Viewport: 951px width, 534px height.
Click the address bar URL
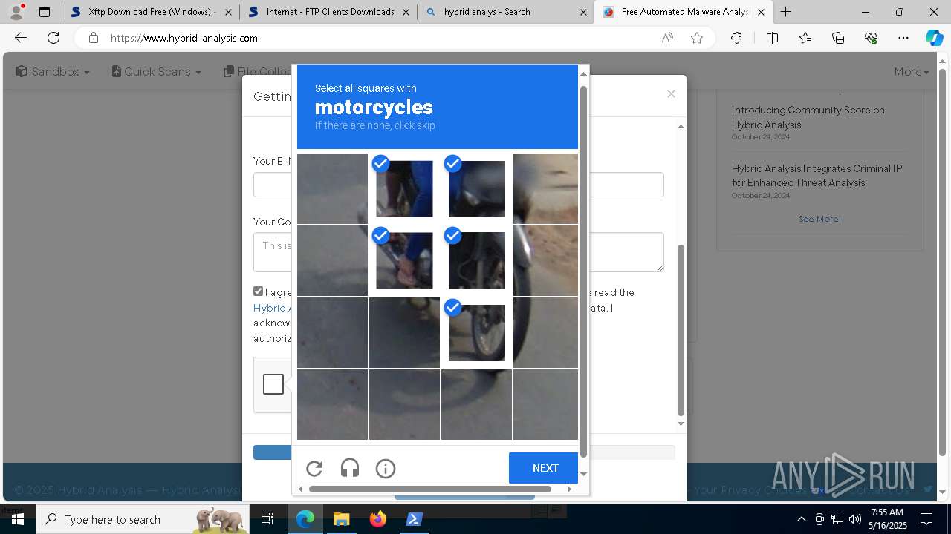click(x=184, y=38)
